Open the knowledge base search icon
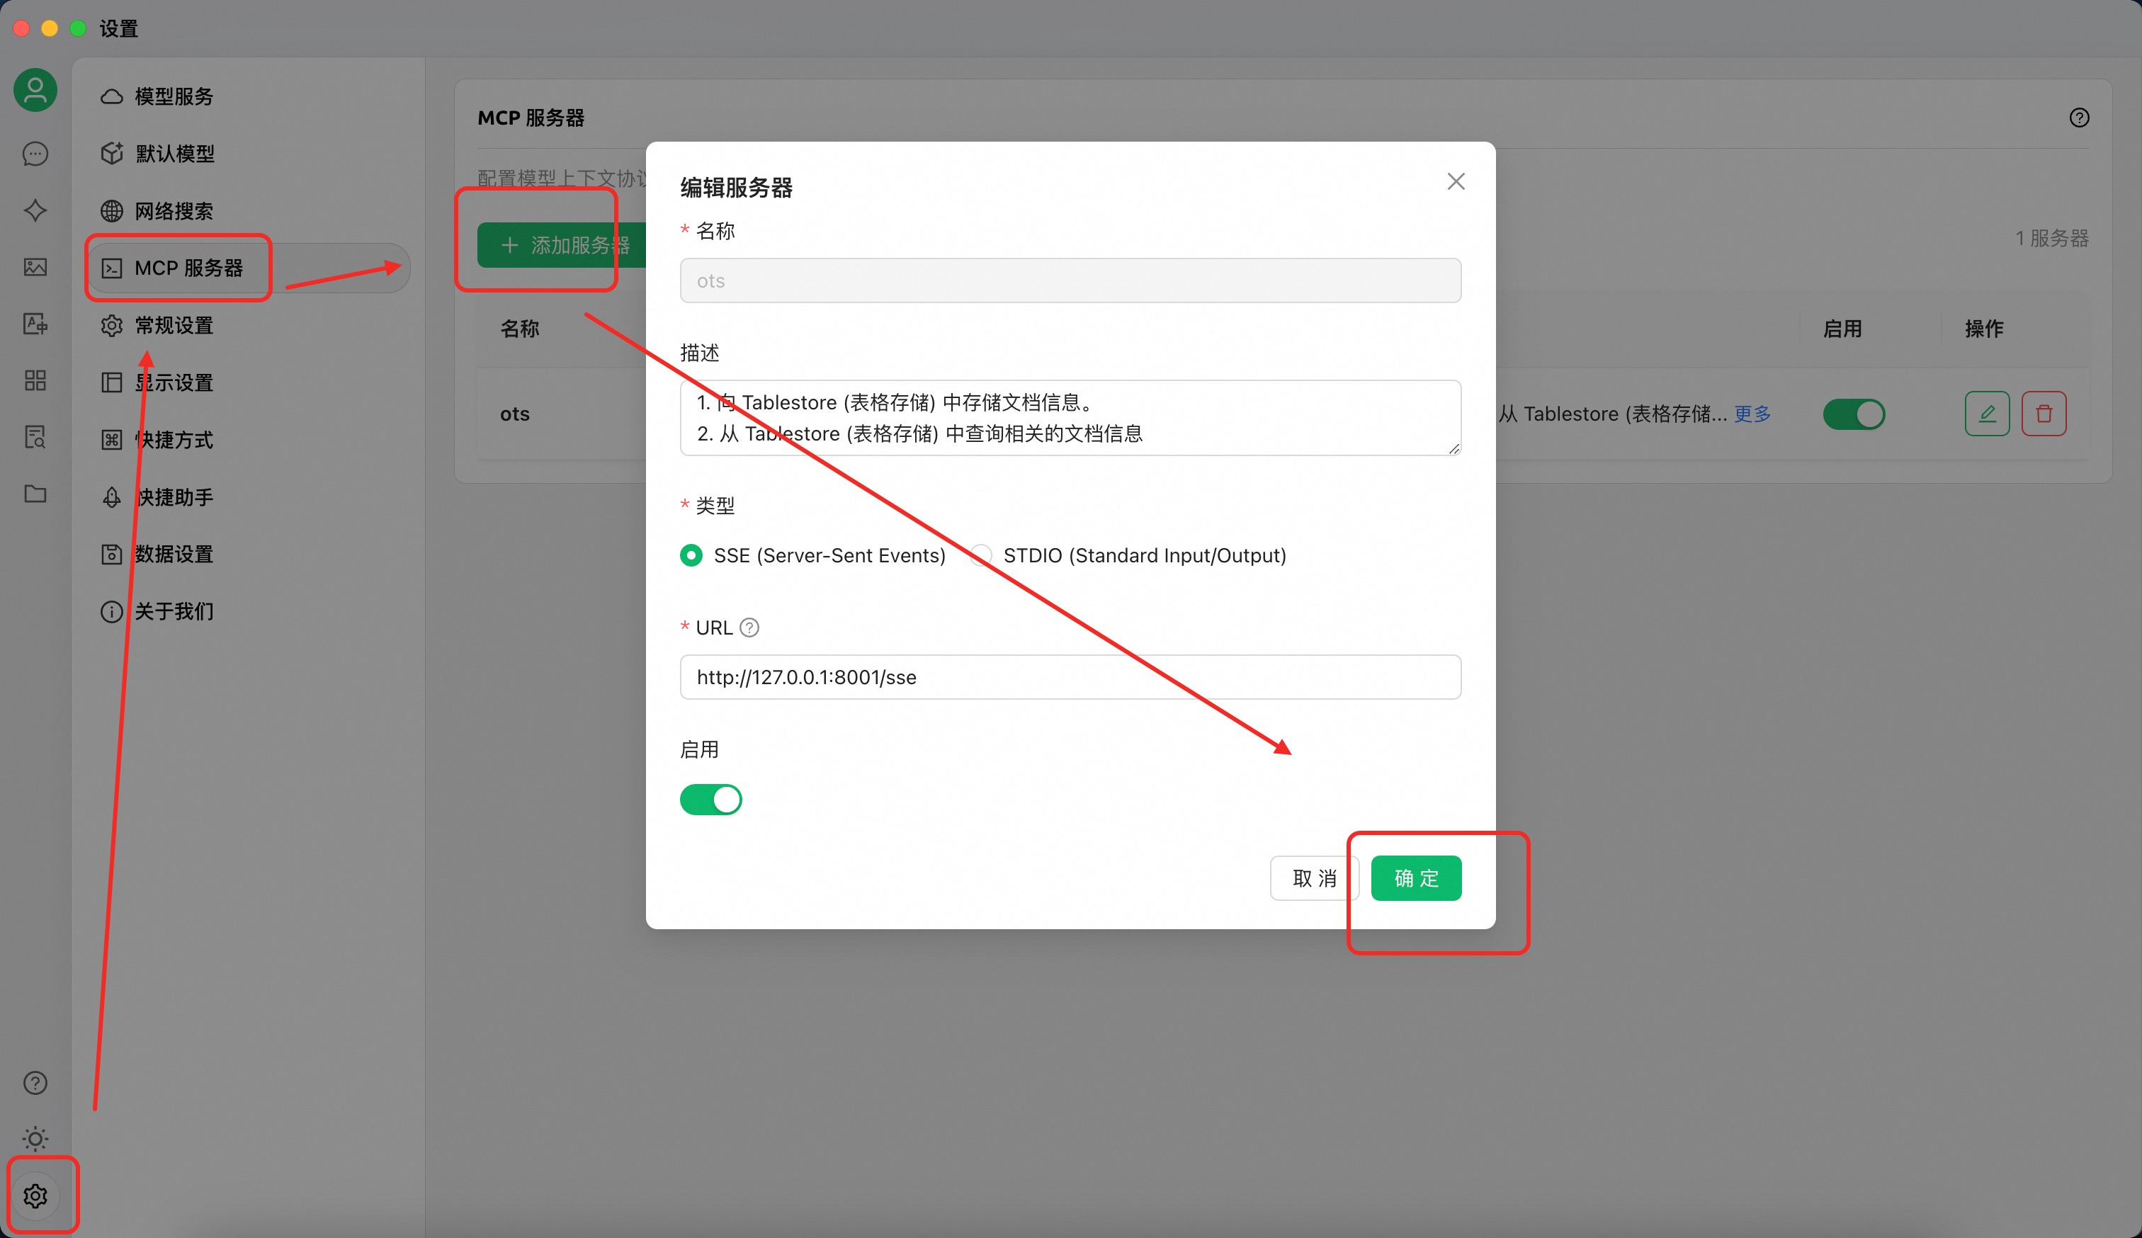Image resolution: width=2142 pixels, height=1238 pixels. (35, 437)
